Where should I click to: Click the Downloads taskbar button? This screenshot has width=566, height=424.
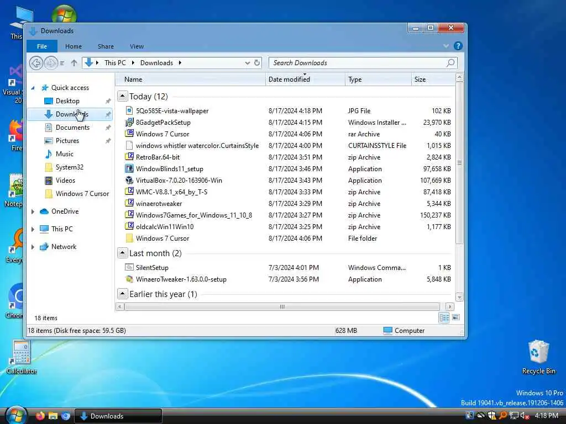[x=118, y=416]
